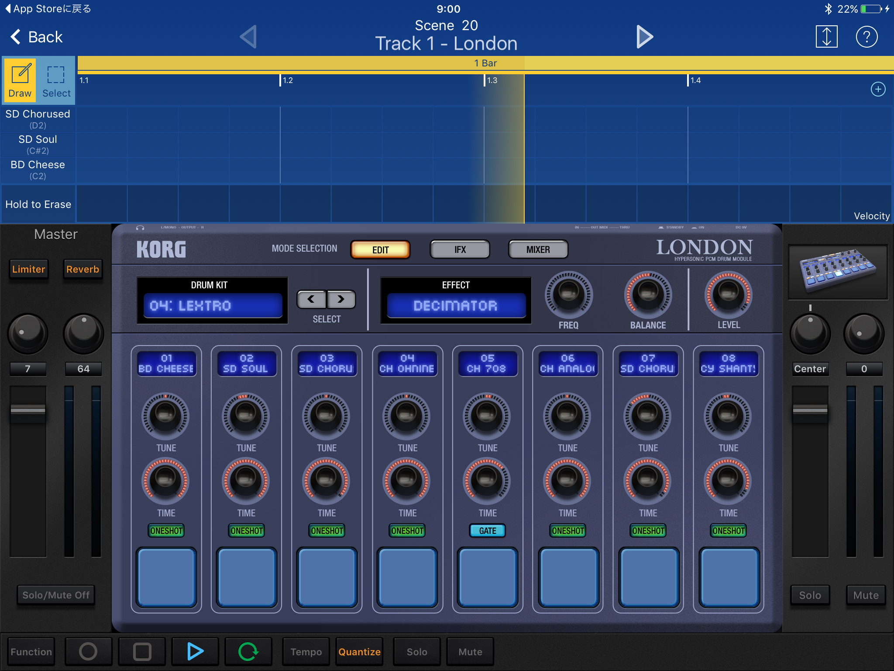The width and height of the screenshot is (894, 671).
Task: Select the BD Cheese (C2) row
Action: coord(38,170)
